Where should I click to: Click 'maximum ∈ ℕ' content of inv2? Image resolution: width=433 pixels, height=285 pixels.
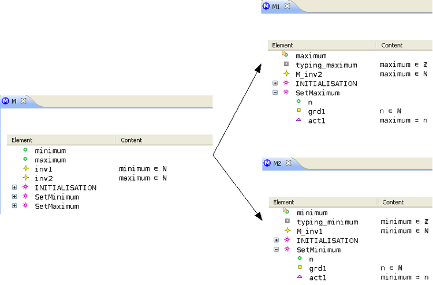(x=143, y=178)
